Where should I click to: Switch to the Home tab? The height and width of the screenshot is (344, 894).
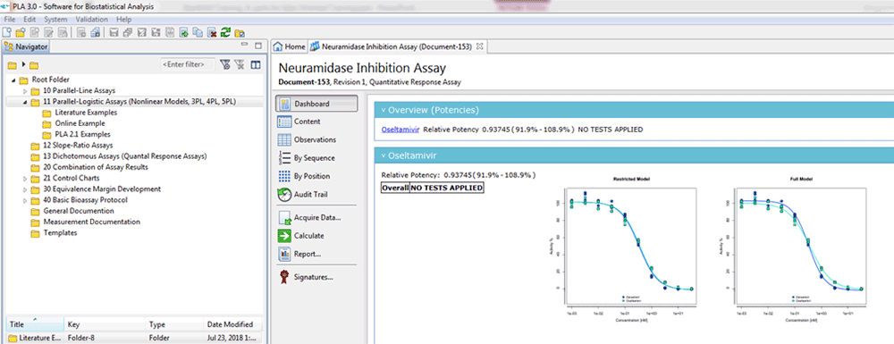coord(290,46)
